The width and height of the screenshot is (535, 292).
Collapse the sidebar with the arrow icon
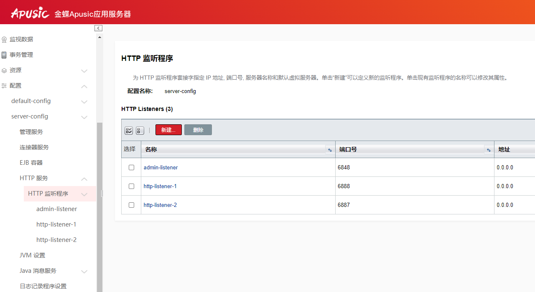[x=98, y=28]
